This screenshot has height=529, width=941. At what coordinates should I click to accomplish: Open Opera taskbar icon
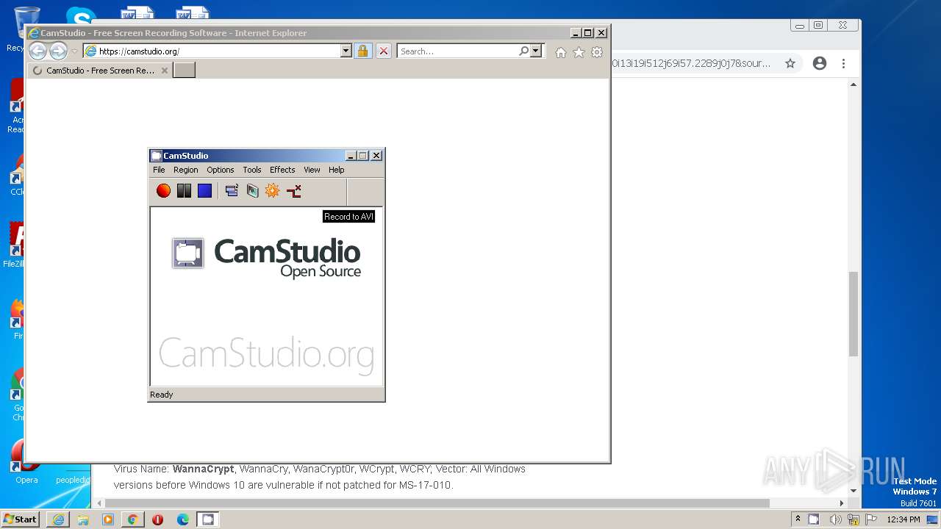(x=158, y=519)
